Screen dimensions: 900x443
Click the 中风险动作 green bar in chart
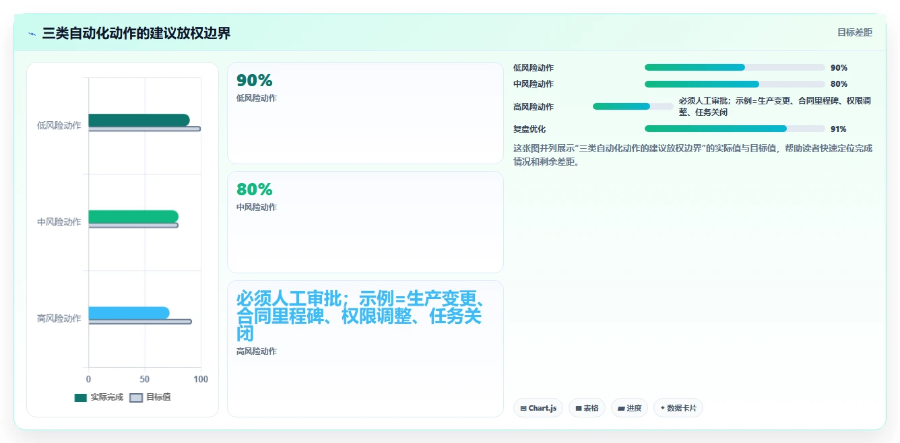[x=133, y=216]
